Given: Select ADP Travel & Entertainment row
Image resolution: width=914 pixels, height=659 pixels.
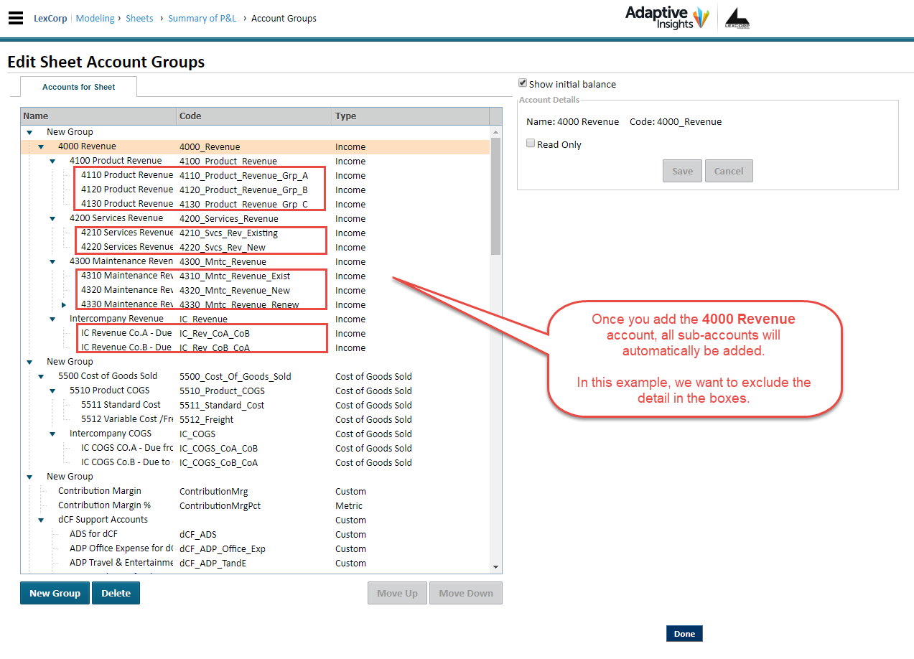Looking at the screenshot, I should [x=255, y=563].
